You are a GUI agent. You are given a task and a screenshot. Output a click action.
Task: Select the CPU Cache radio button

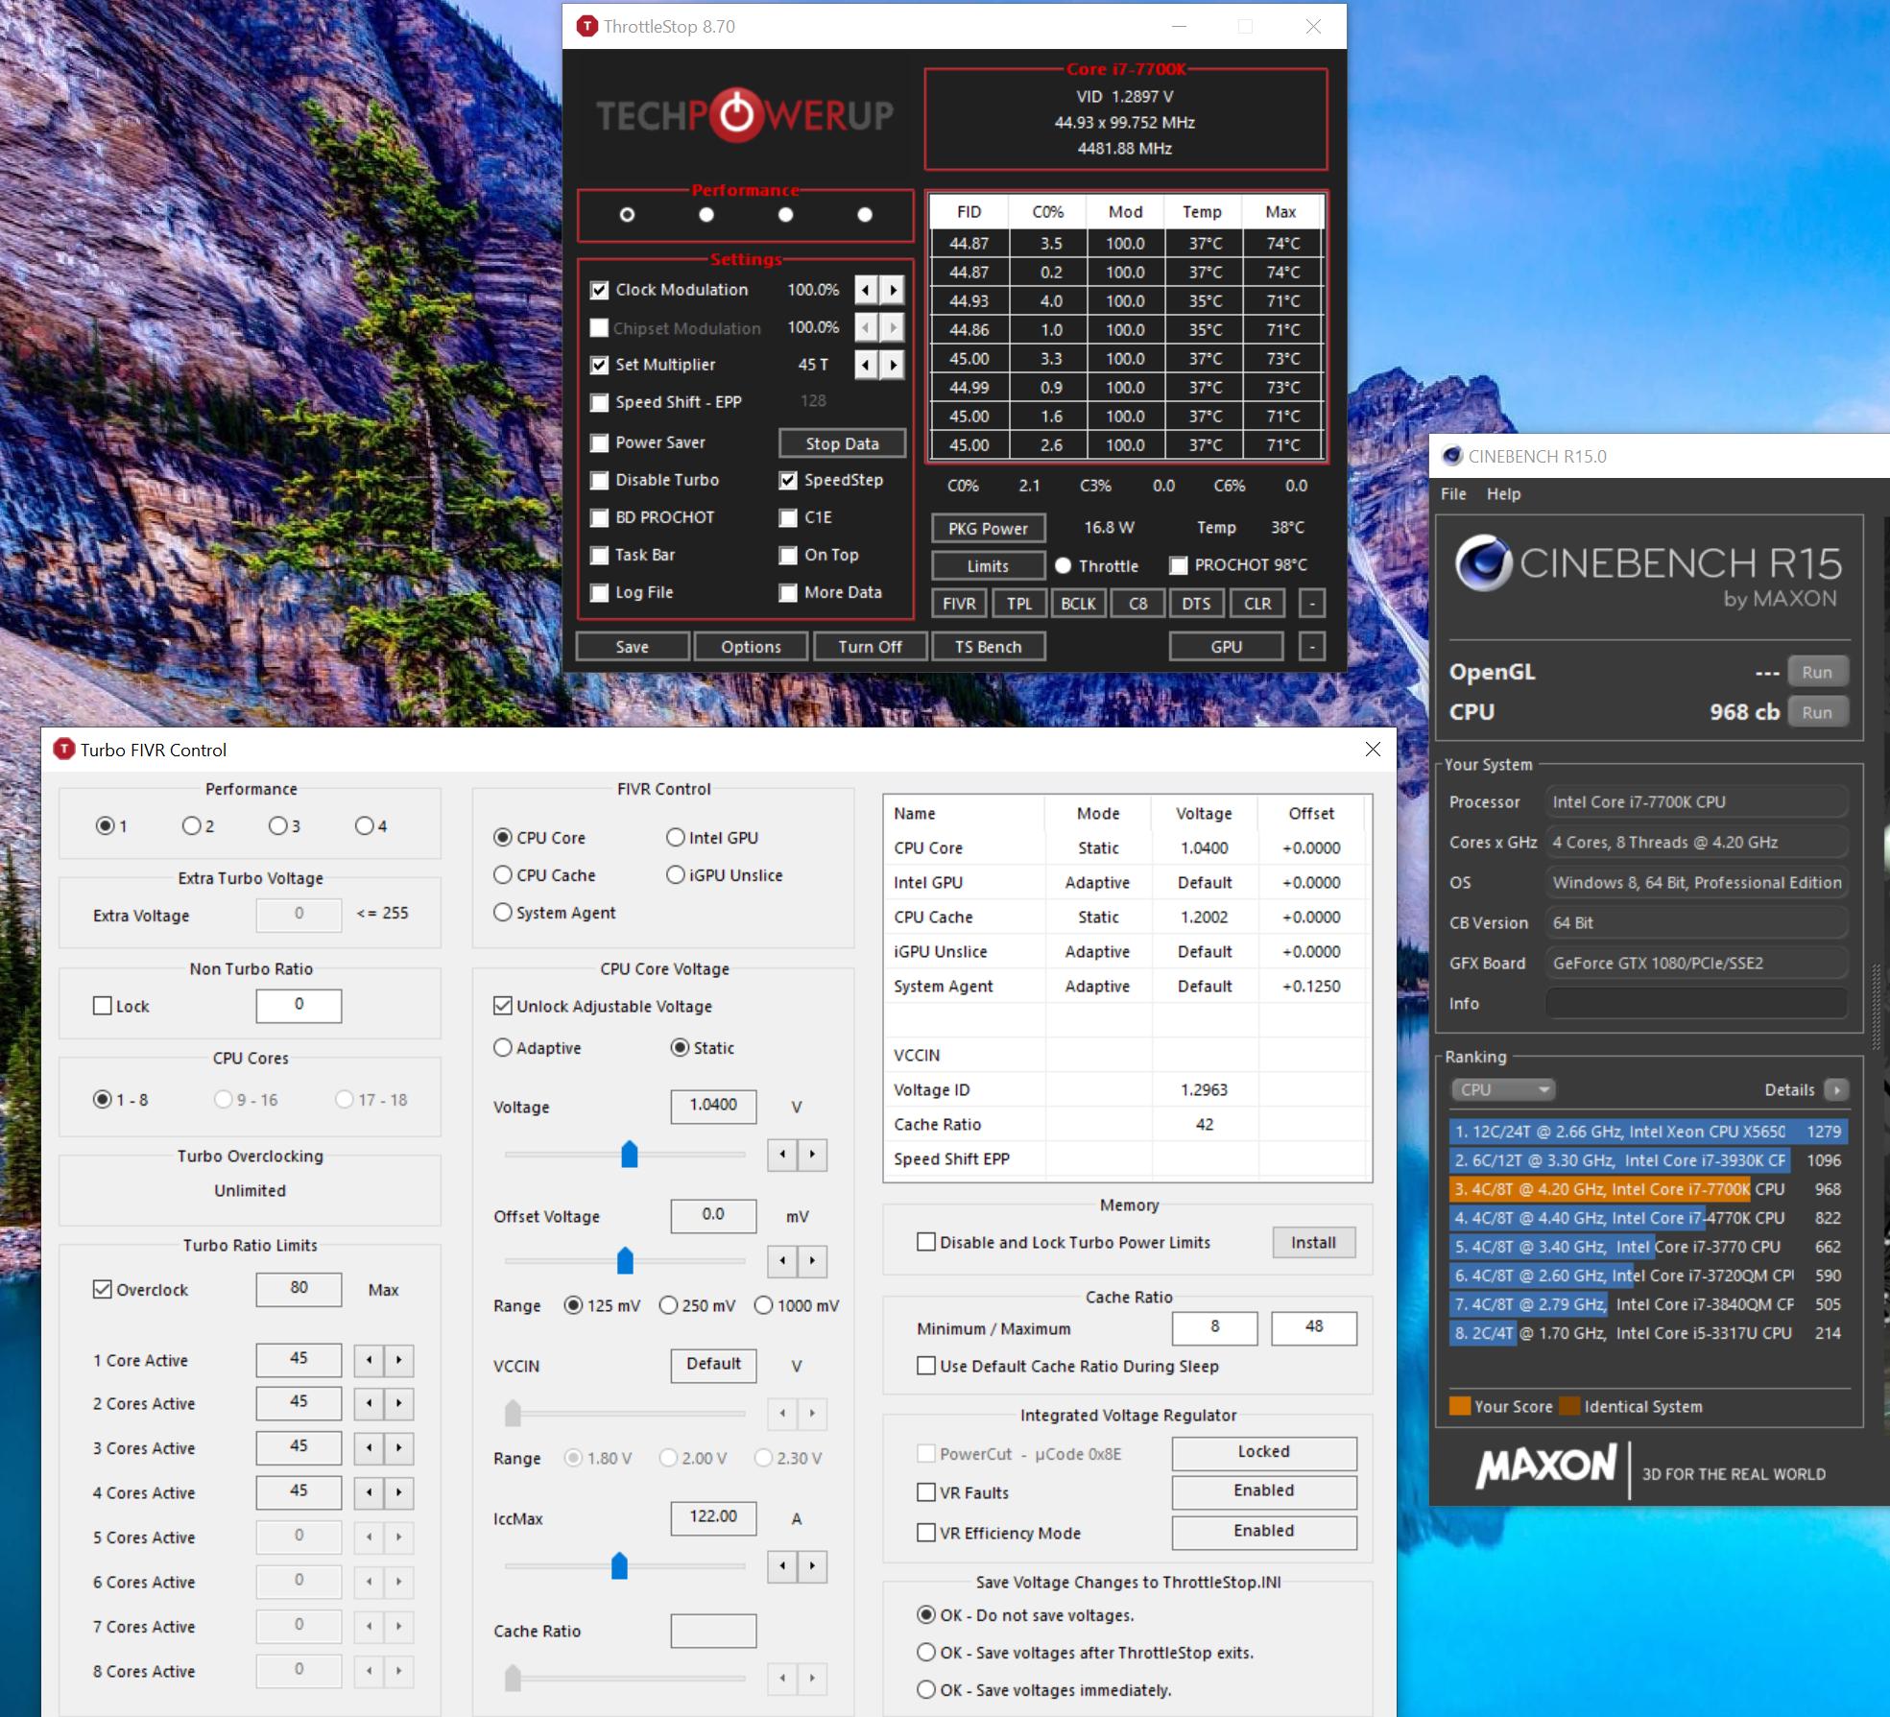tap(503, 875)
